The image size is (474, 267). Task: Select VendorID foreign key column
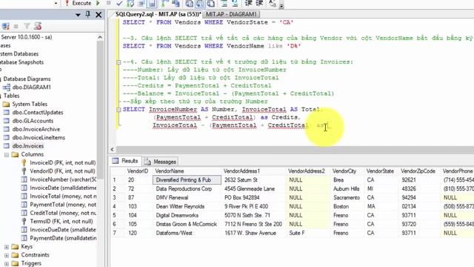62,171
